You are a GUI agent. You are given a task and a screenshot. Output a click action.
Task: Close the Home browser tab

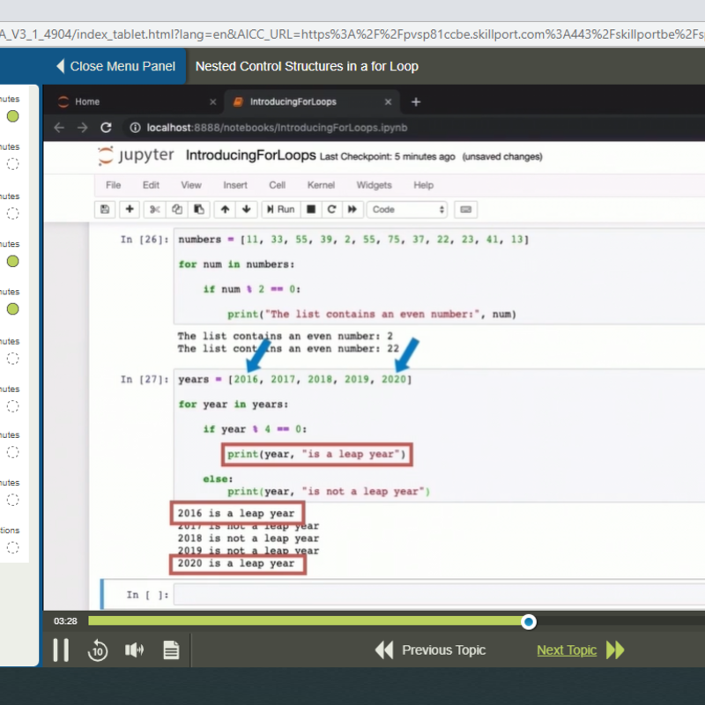coord(213,102)
